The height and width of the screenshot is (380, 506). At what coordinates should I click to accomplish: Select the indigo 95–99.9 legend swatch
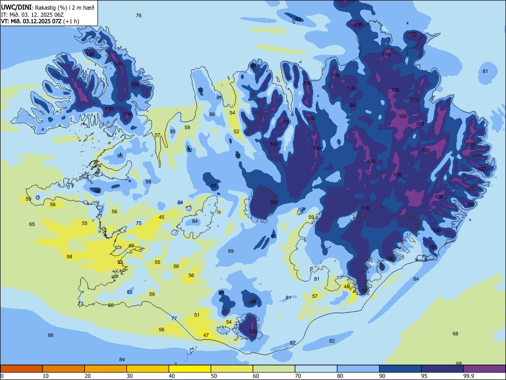[442, 369]
